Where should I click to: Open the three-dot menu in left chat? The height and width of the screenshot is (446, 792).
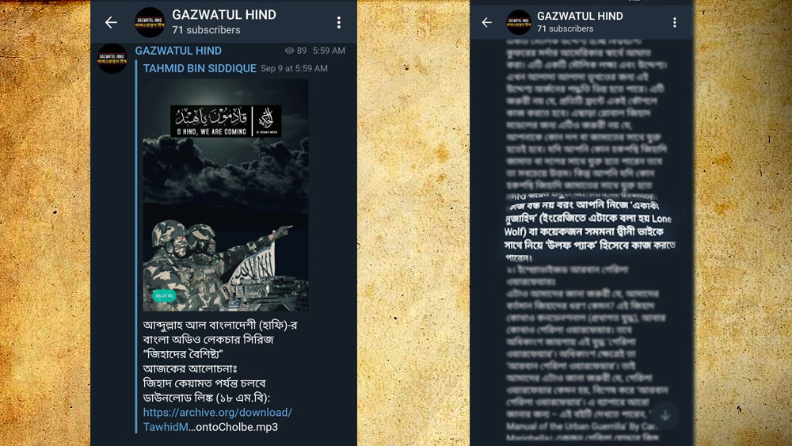339,22
